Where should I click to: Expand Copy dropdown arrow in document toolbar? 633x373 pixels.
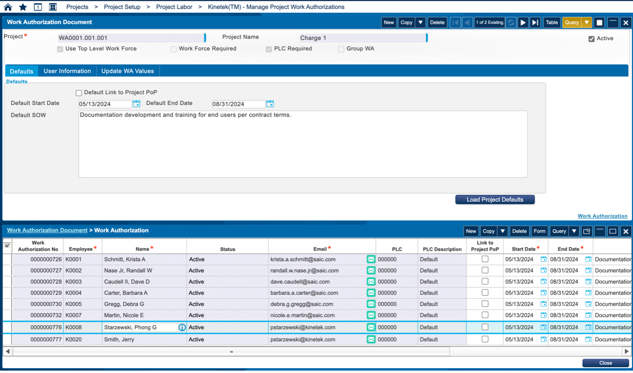coord(420,23)
